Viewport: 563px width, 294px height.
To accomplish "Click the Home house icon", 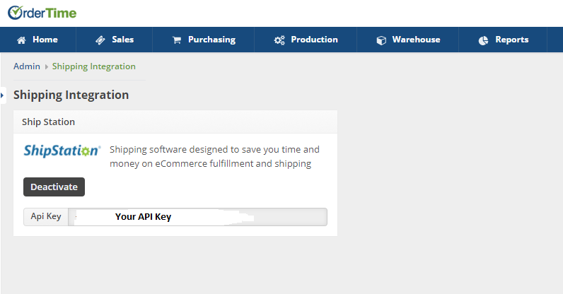I will (21, 40).
